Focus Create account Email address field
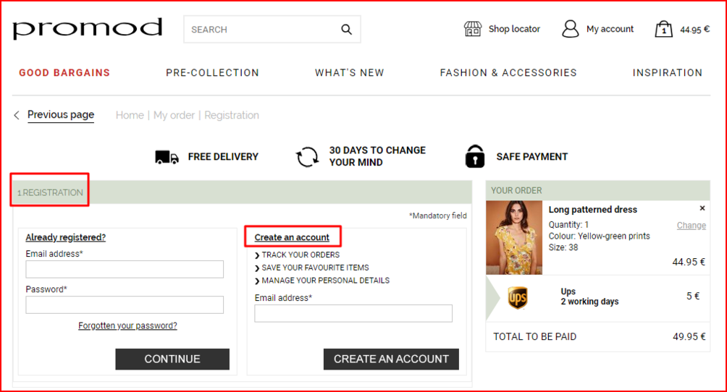727x392 pixels. tap(353, 313)
